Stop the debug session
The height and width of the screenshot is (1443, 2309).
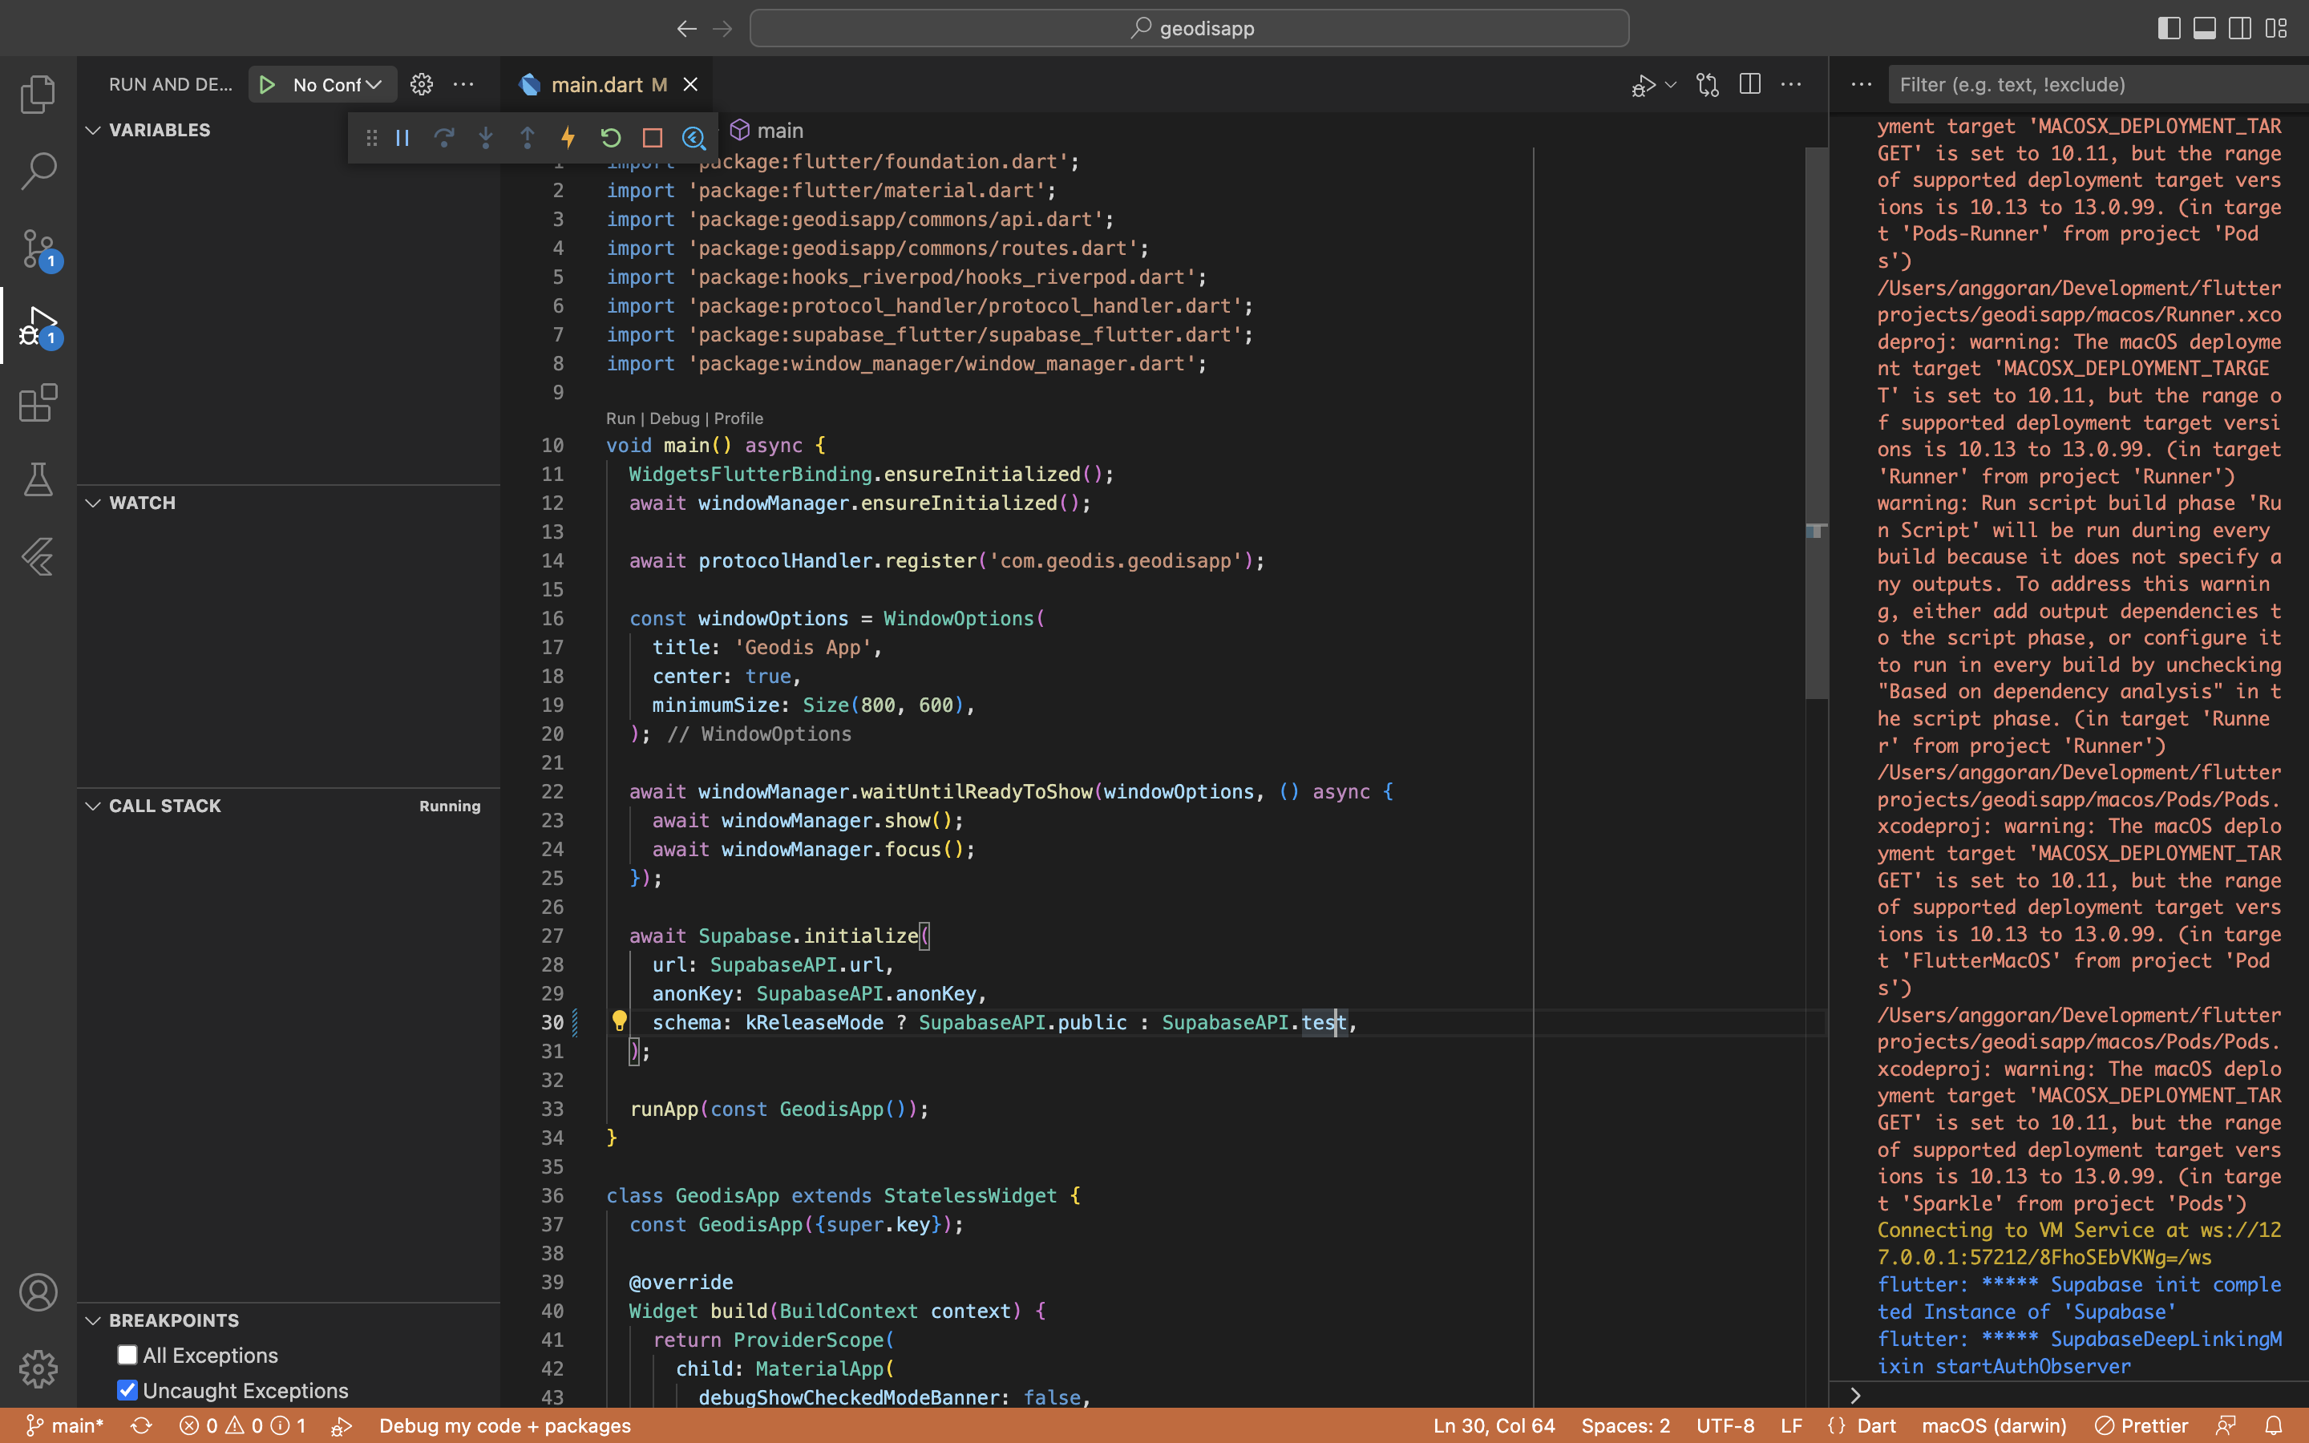(x=653, y=139)
